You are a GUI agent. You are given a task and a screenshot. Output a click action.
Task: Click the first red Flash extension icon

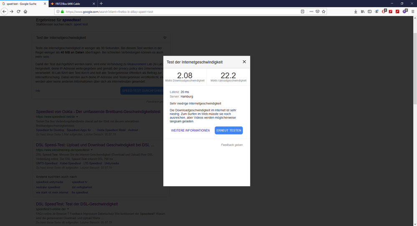390,12
